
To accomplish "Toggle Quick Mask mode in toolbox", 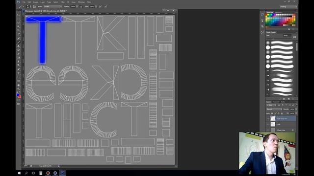I will (x=19, y=100).
